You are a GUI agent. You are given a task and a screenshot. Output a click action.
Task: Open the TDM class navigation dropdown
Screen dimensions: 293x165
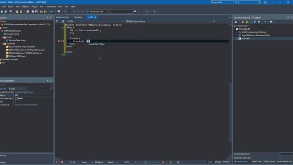pyautogui.click(x=95, y=22)
